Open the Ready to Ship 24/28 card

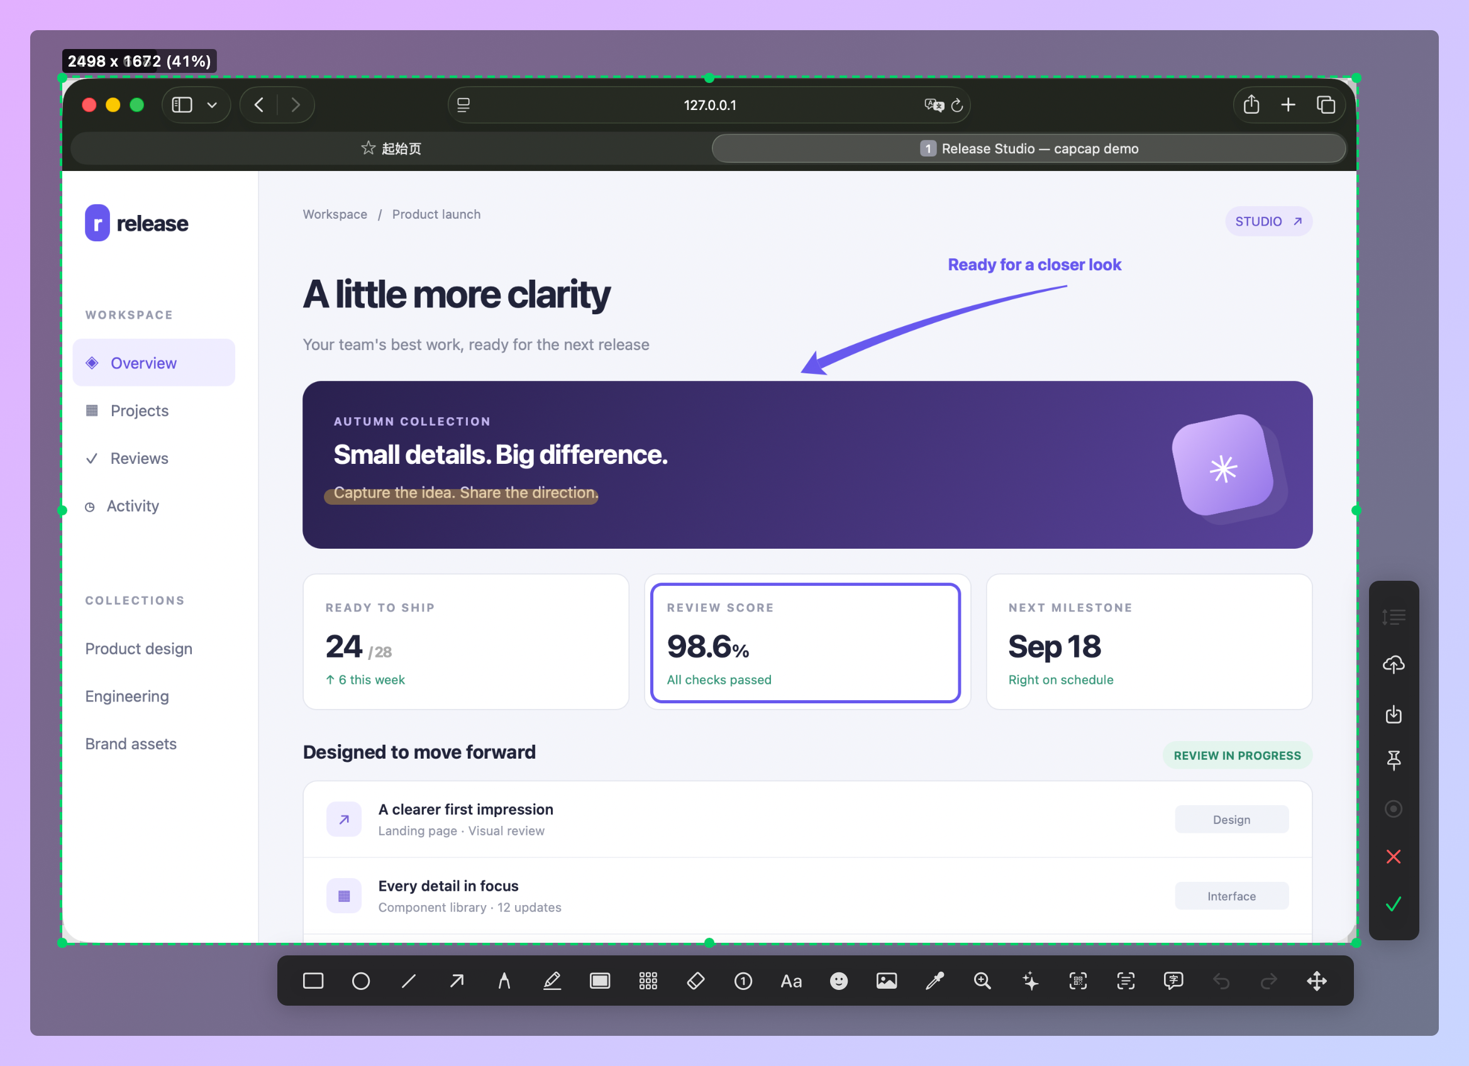coord(466,641)
